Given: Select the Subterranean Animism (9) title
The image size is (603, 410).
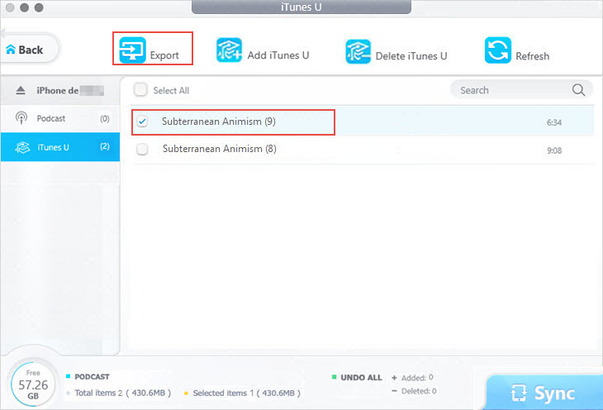Looking at the screenshot, I should tap(218, 122).
